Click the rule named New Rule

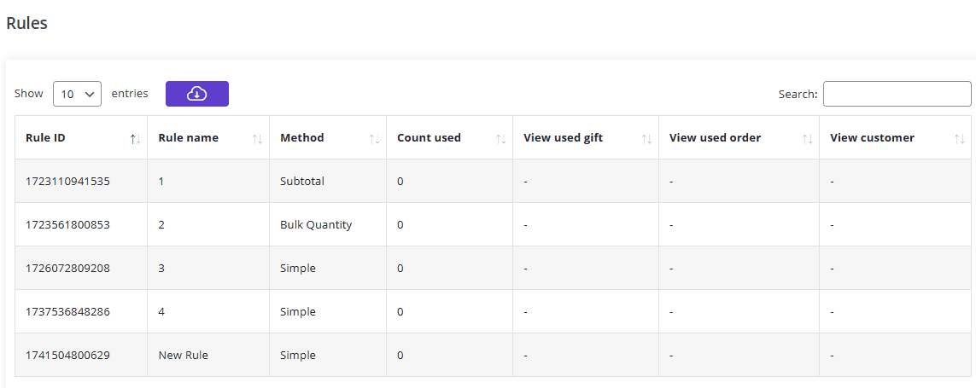coord(184,356)
